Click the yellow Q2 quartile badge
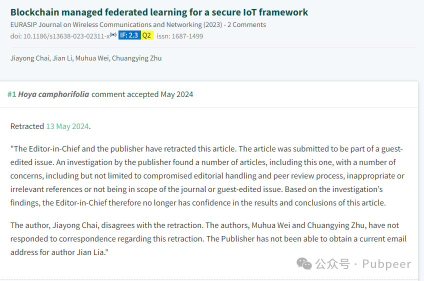 point(147,35)
